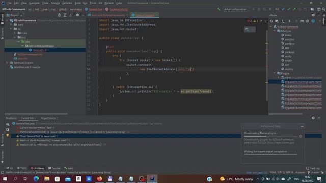Open Problems panel settings gear
326x183 pixels.
pyautogui.click(x=313, y=118)
